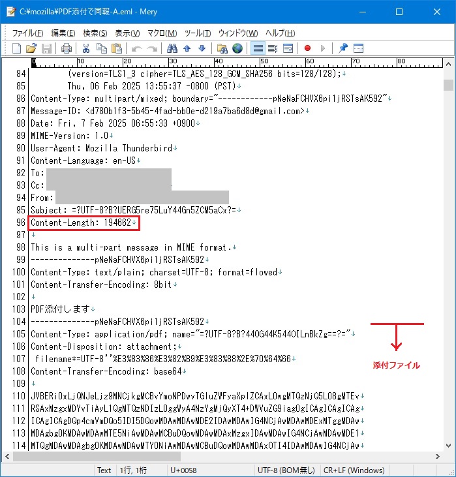The width and height of the screenshot is (456, 477).
Task: Click the Open file folder icon
Action: point(31,48)
